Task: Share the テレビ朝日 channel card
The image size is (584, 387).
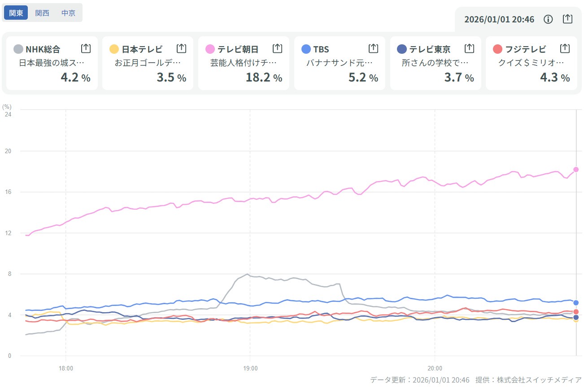Action: click(277, 48)
